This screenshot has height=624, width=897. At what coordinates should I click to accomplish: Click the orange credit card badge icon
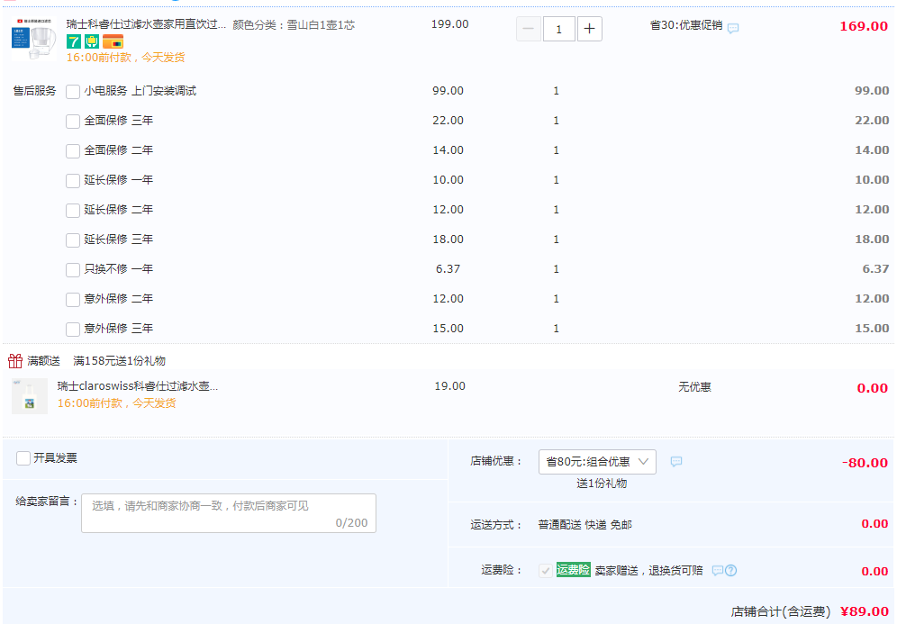click(x=113, y=41)
